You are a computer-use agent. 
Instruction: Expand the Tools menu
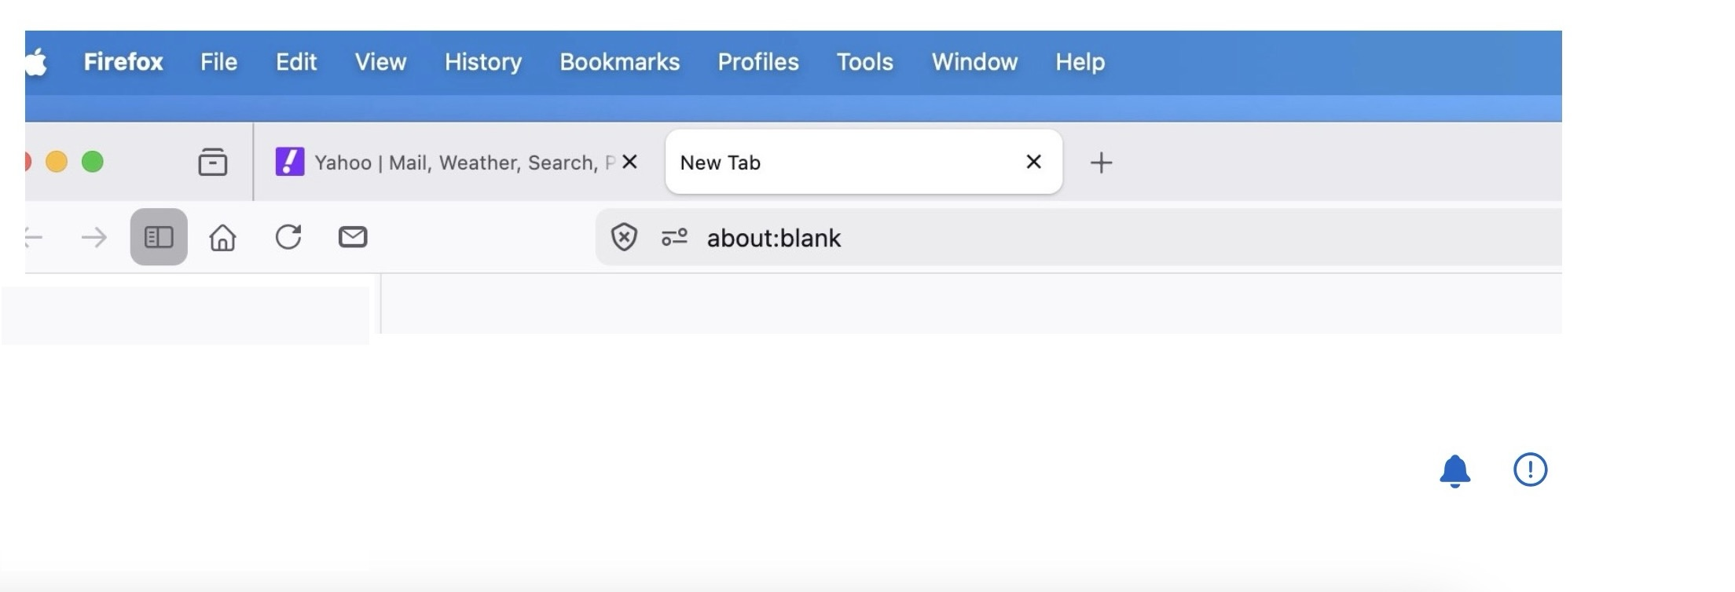[864, 62]
